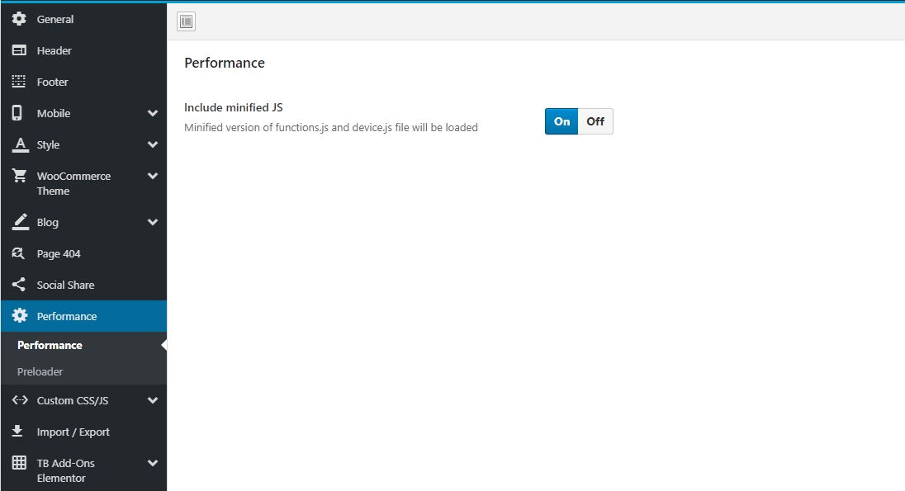Select the Performance submenu item
This screenshot has height=491, width=905.
[x=50, y=345]
